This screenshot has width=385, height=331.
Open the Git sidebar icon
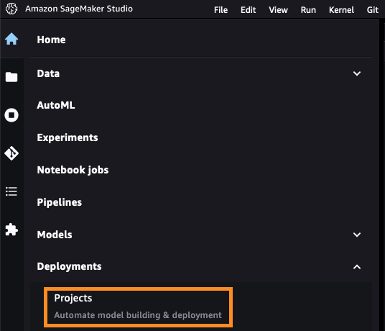coord(11,153)
